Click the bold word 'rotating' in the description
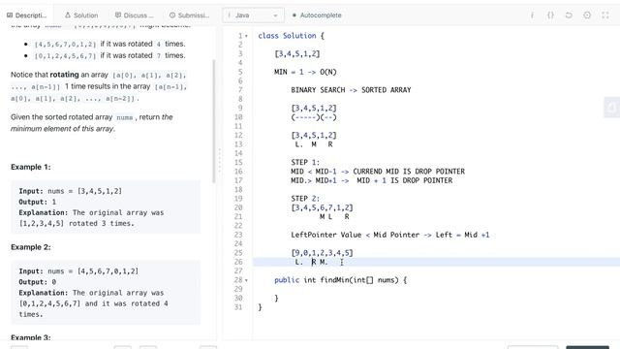 click(x=65, y=75)
